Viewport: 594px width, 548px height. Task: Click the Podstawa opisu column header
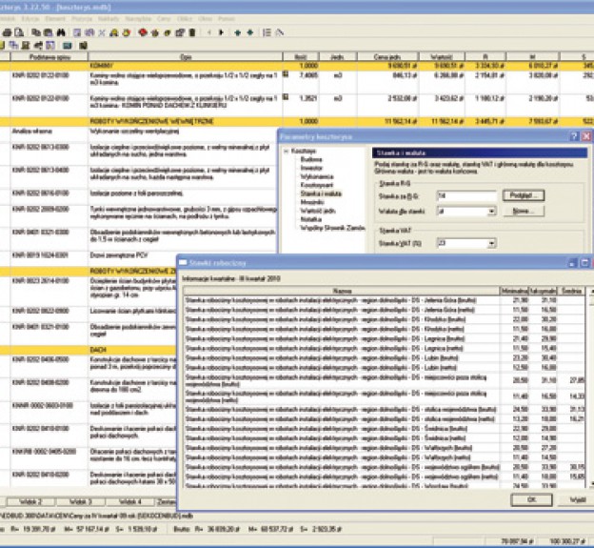point(49,57)
